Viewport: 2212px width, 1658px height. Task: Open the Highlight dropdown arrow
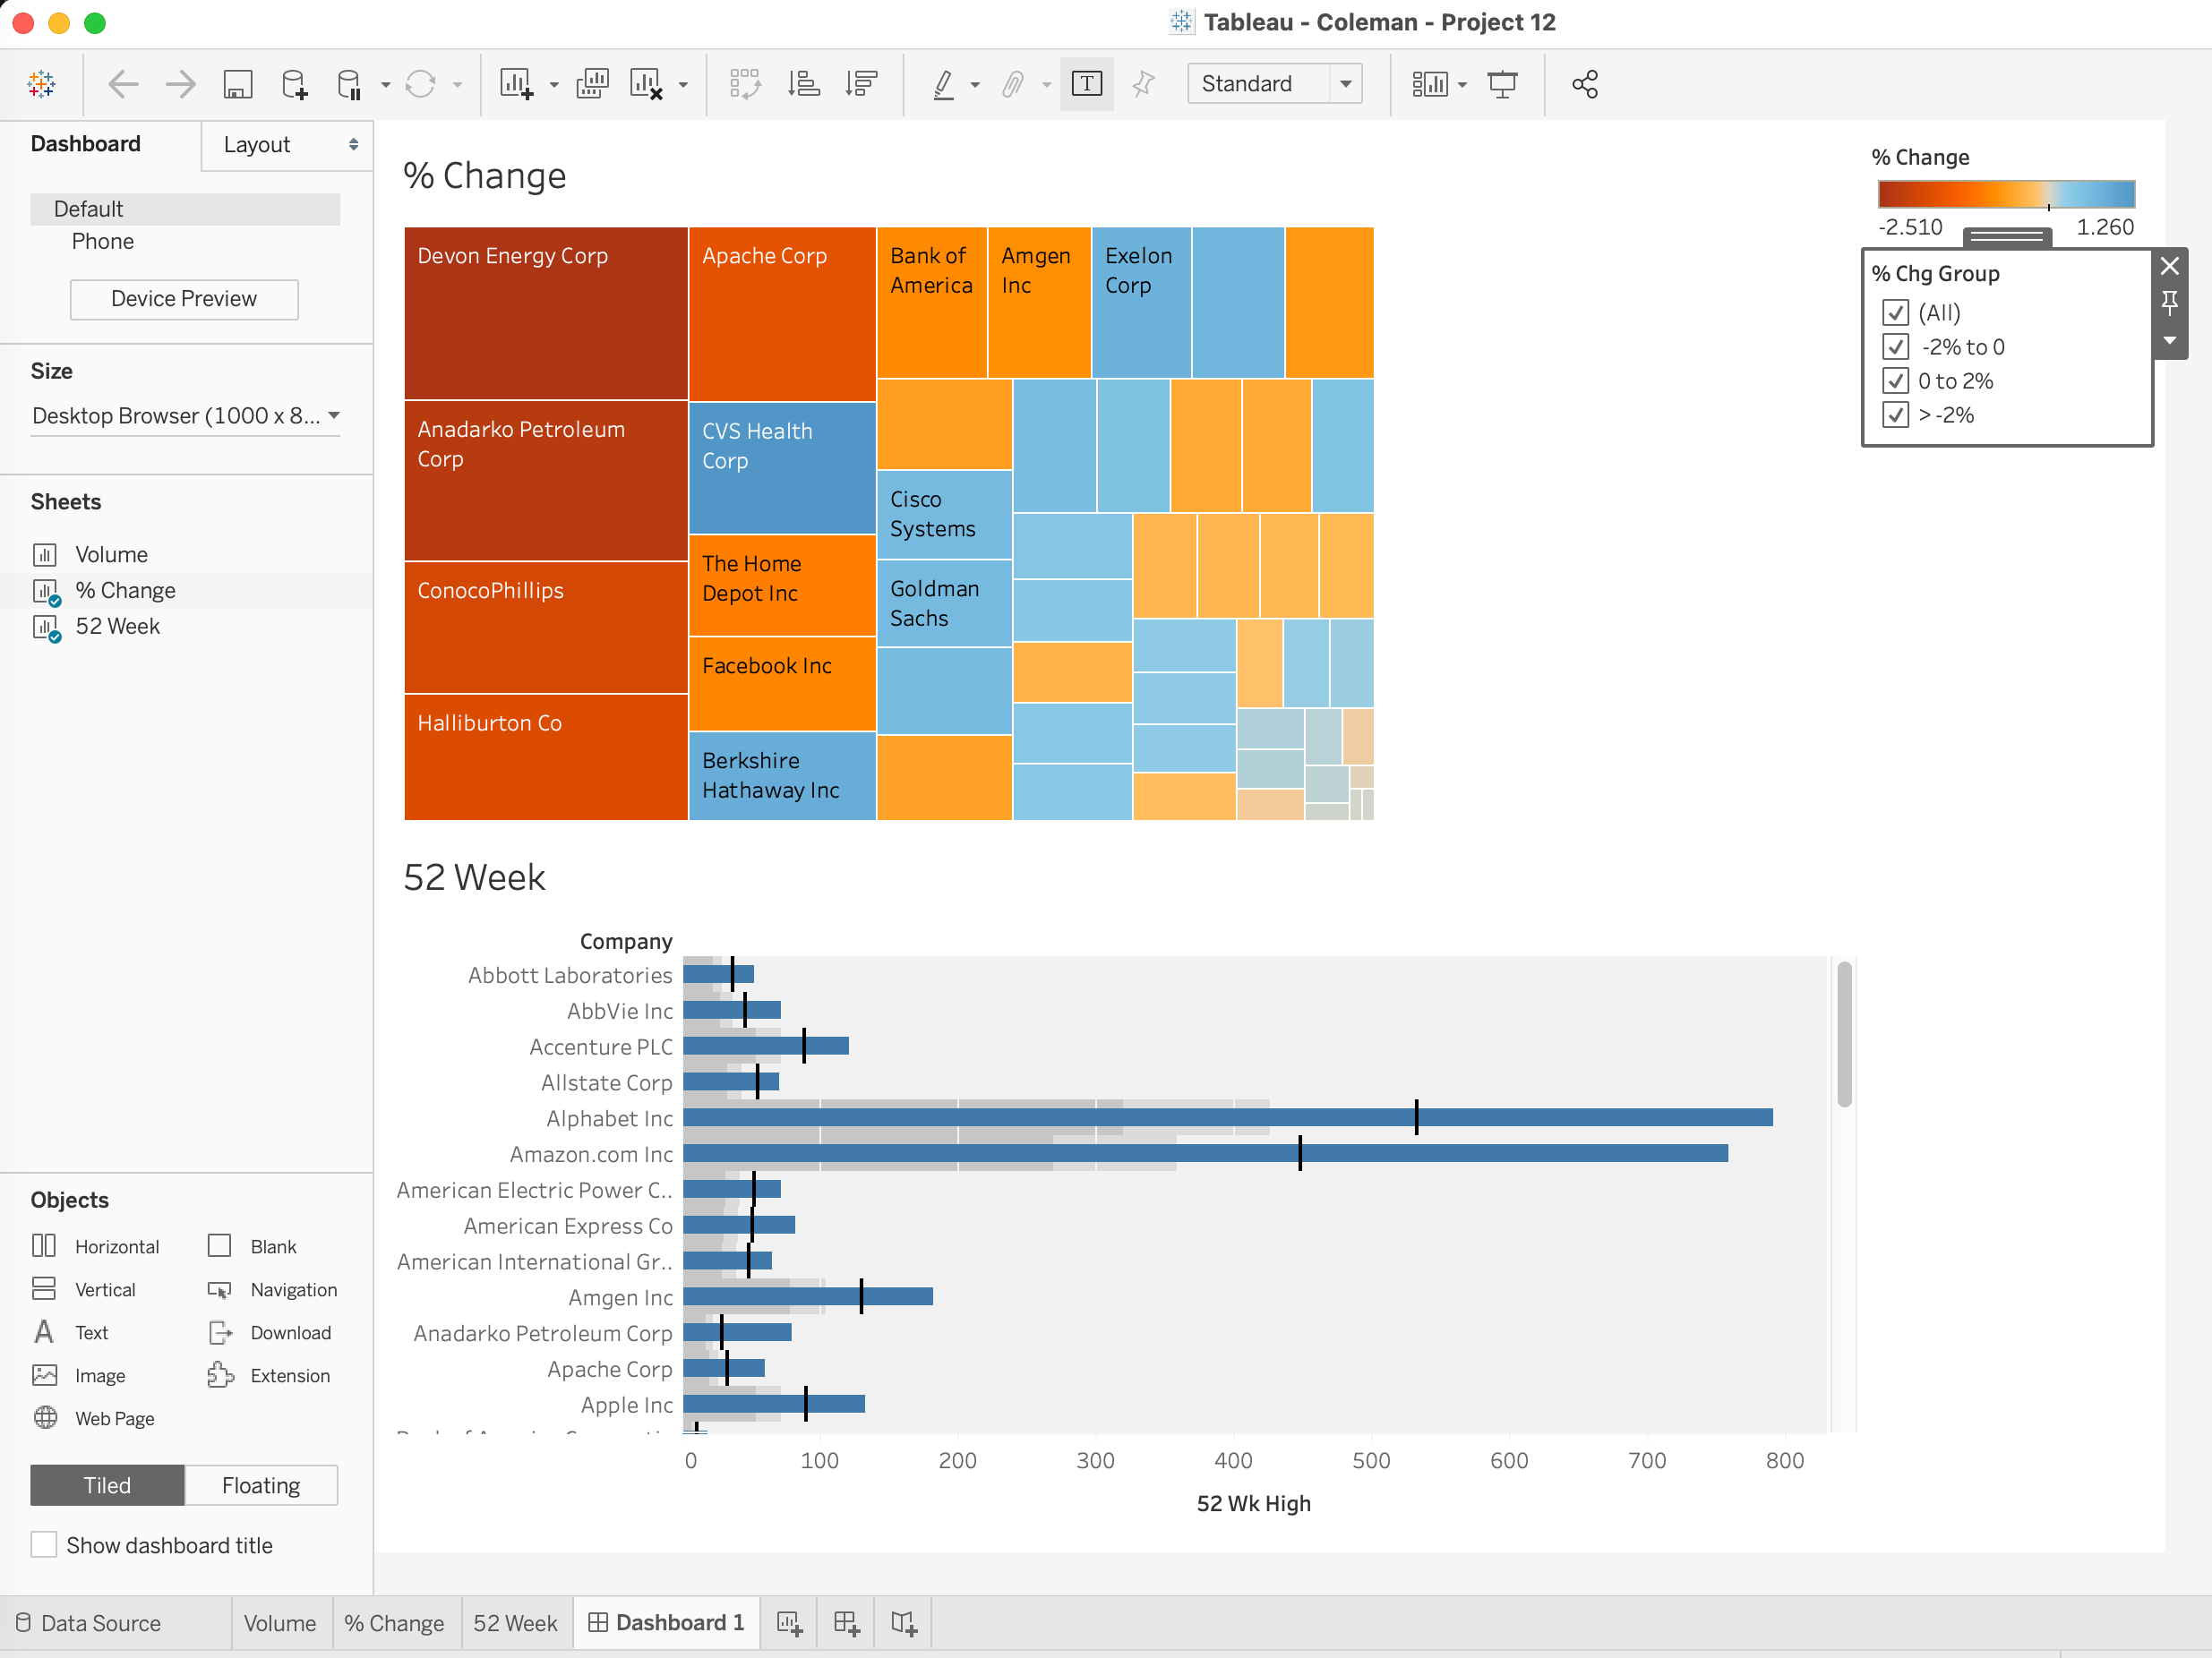click(975, 86)
